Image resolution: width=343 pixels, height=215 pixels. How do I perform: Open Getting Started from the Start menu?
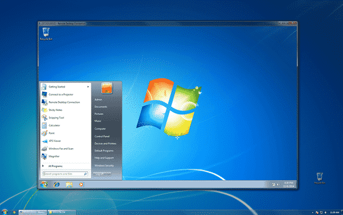coord(65,87)
